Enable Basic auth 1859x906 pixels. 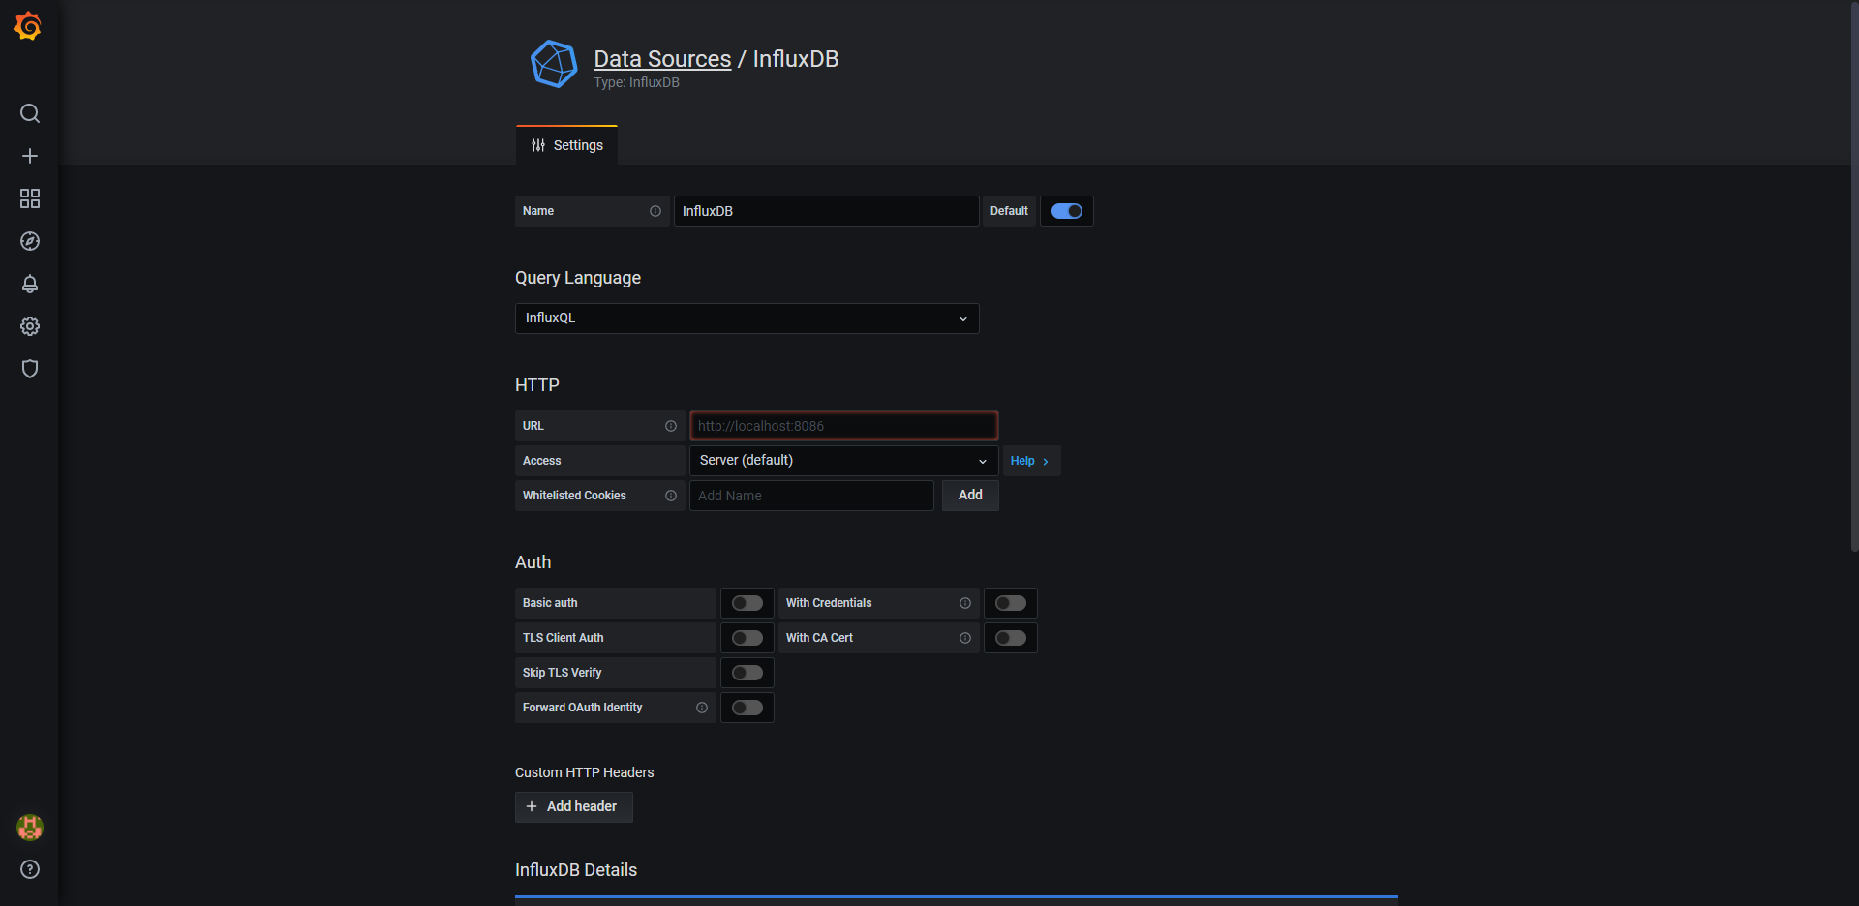pyautogui.click(x=747, y=602)
